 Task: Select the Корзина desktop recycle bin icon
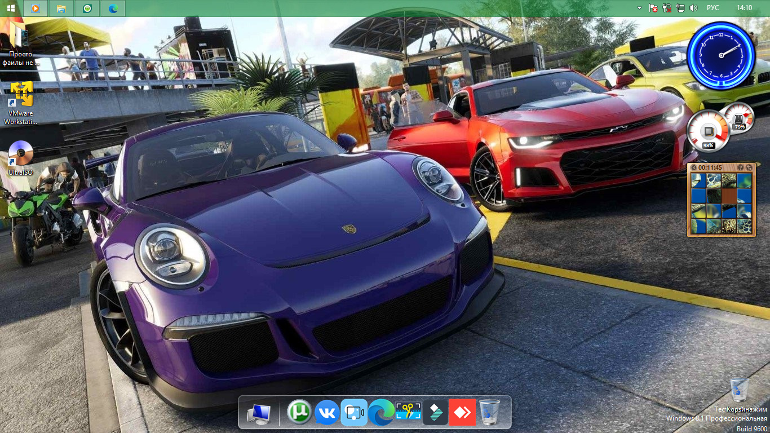(x=740, y=396)
